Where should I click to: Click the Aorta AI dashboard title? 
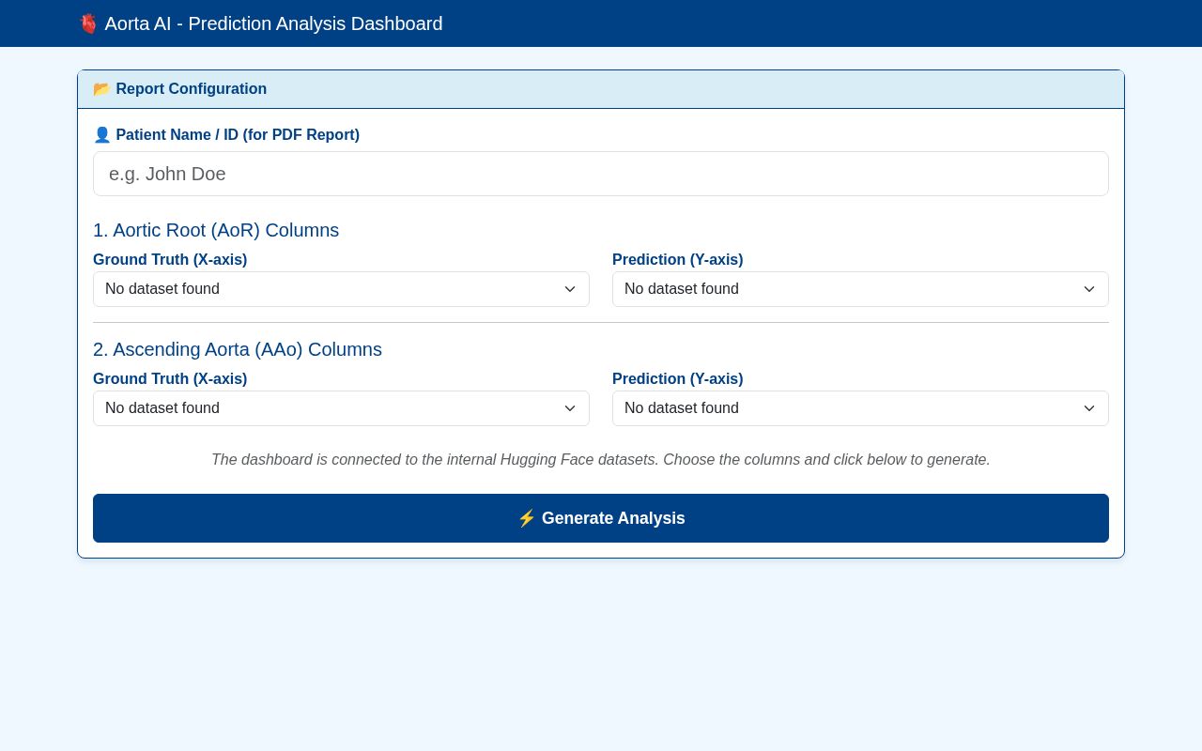[273, 23]
